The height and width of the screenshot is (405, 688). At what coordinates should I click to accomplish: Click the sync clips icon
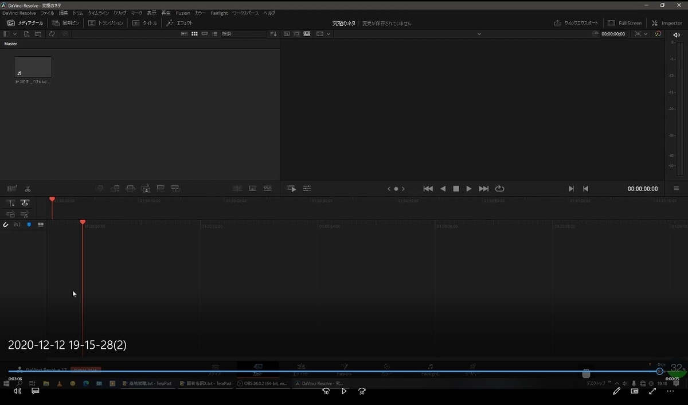coord(52,34)
